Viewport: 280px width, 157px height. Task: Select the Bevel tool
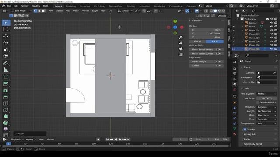(6, 97)
